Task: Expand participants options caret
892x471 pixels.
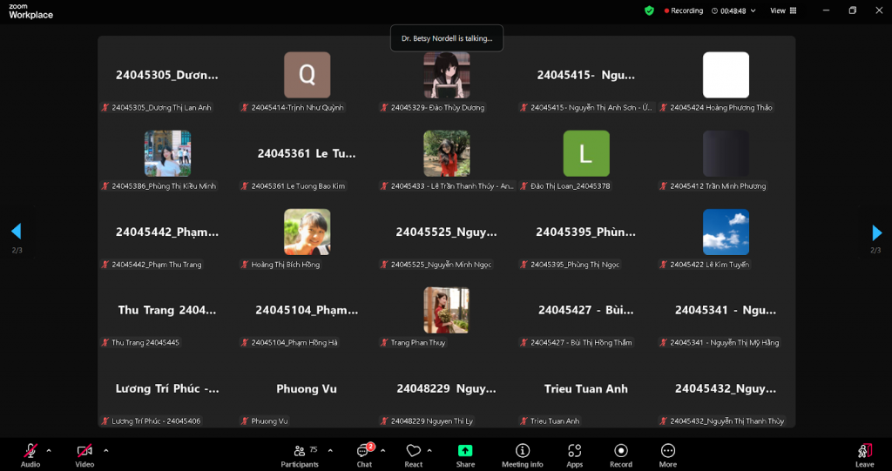Action: pyautogui.click(x=330, y=450)
